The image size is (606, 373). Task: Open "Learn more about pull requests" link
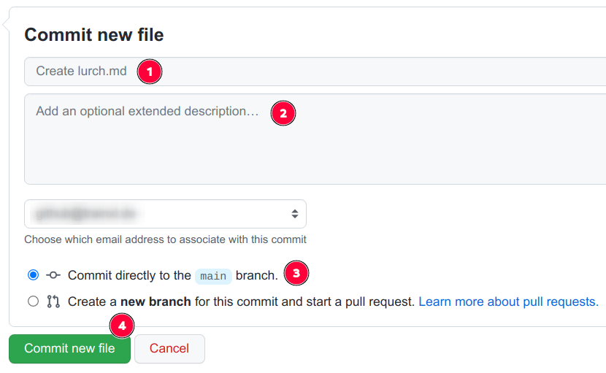point(508,301)
